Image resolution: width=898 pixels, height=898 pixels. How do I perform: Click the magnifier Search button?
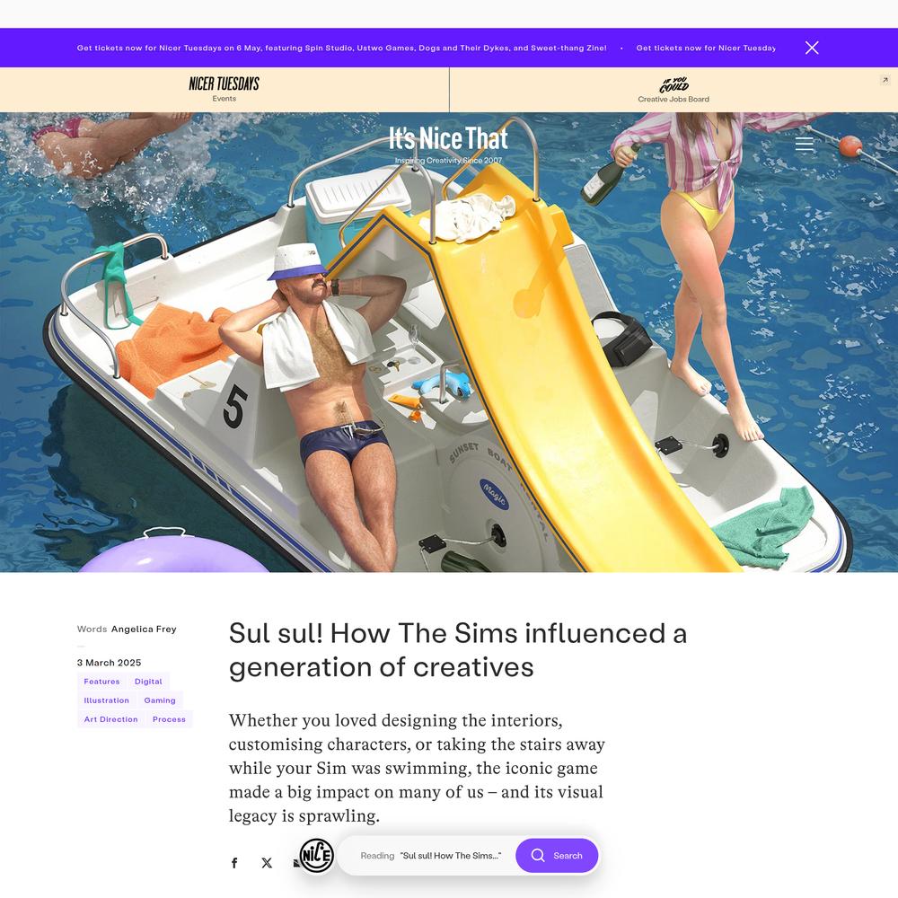(x=557, y=855)
